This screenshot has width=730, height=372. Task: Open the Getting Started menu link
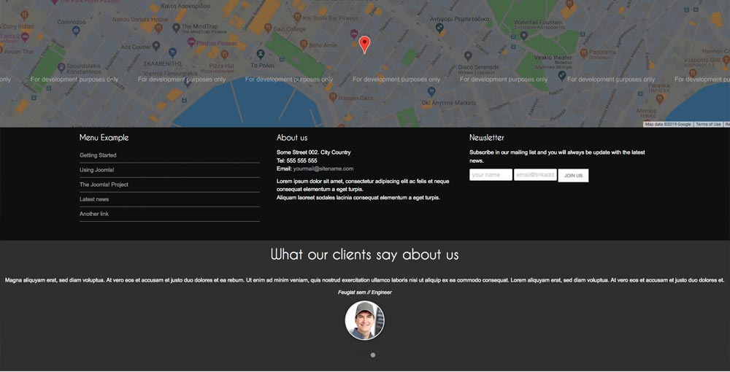tap(98, 155)
